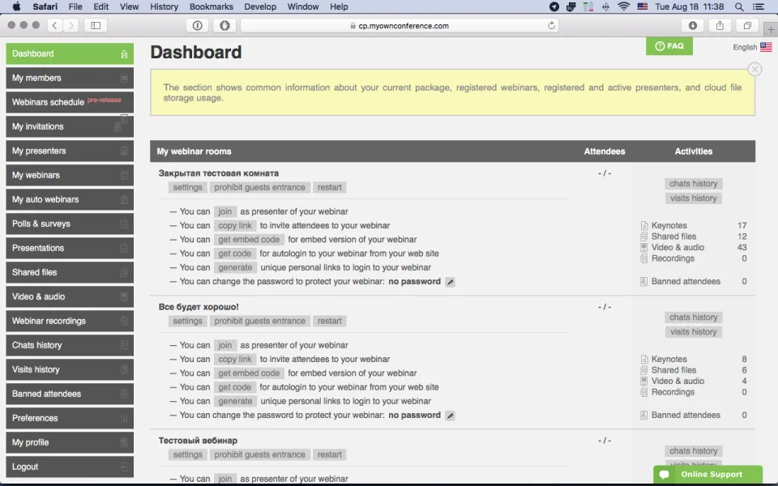This screenshot has width=778, height=486.
Task: Go to My auto webinars
Action: click(70, 199)
